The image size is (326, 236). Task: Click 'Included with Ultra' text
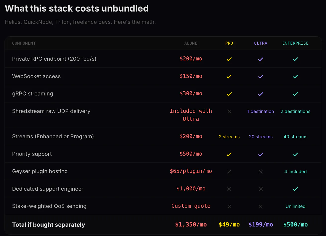pyautogui.click(x=191, y=115)
